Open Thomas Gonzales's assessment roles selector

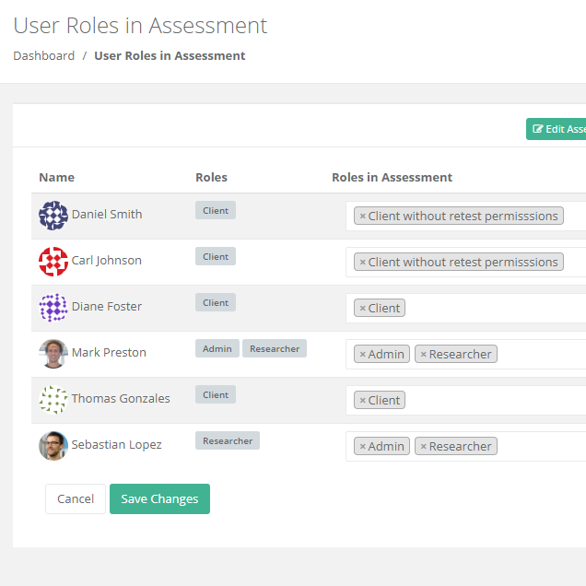pyautogui.click(x=465, y=400)
